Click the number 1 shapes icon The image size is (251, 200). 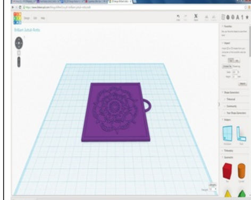coord(242,18)
